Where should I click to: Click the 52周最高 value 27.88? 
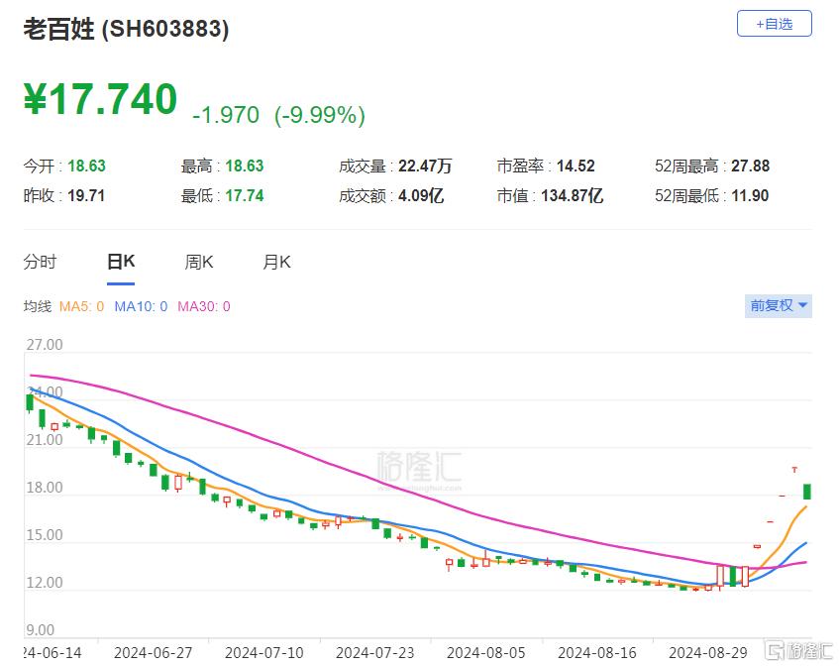(x=750, y=166)
